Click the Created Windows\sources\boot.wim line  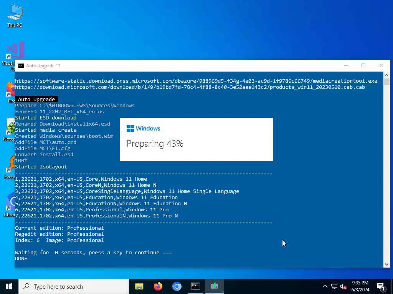[64, 136]
